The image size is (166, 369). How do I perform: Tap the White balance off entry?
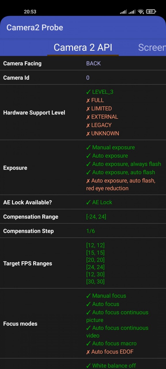(x=111, y=366)
